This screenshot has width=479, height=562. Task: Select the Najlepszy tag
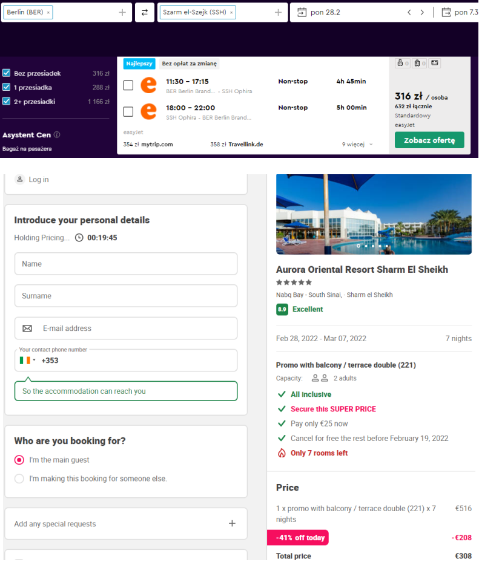coord(139,64)
